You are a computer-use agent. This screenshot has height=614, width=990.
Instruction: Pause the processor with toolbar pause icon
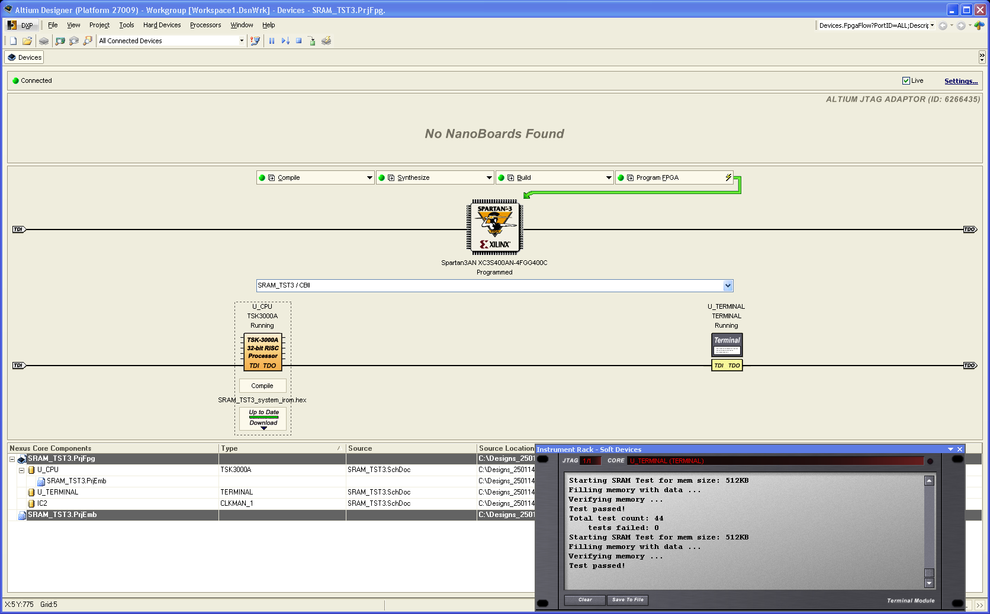[x=272, y=41]
